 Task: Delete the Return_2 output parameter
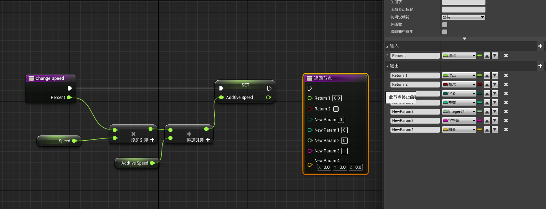coord(506,84)
